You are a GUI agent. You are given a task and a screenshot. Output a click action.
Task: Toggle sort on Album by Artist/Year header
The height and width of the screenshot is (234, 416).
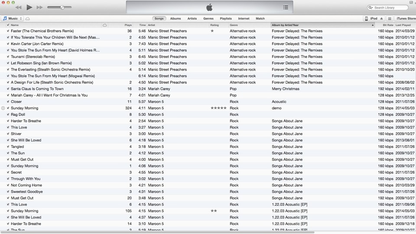point(322,25)
